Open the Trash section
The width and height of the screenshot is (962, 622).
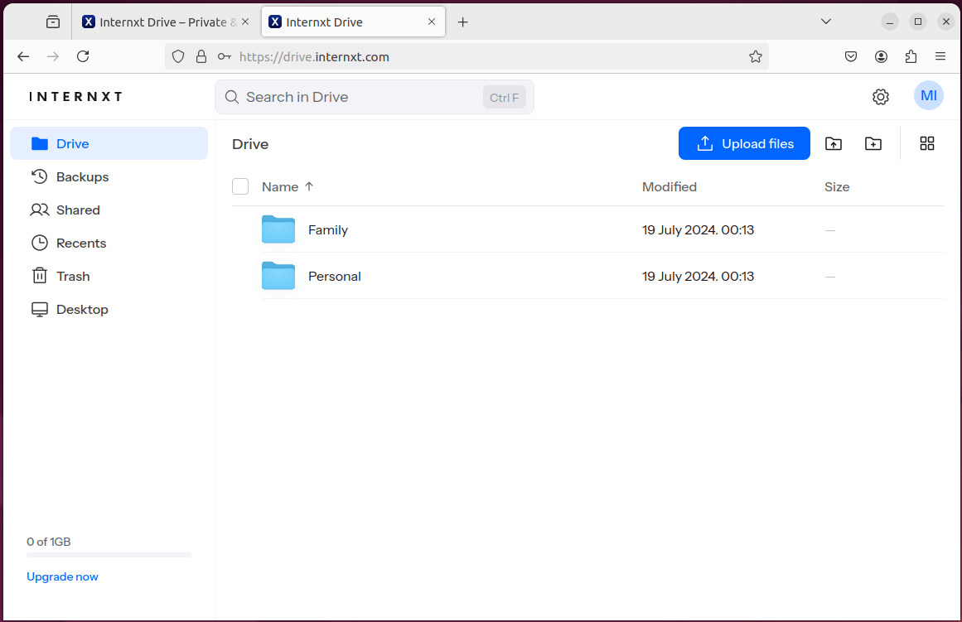point(71,276)
